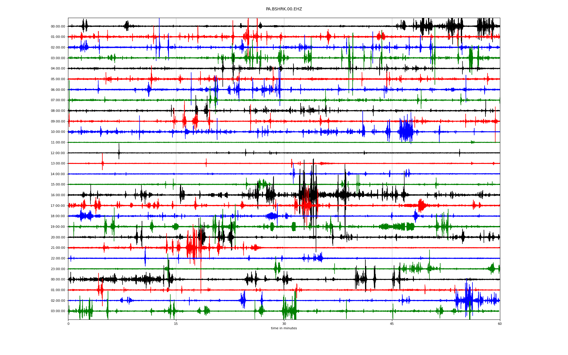Select the 07:00:00 time label
568x355 pixels.
[58, 100]
